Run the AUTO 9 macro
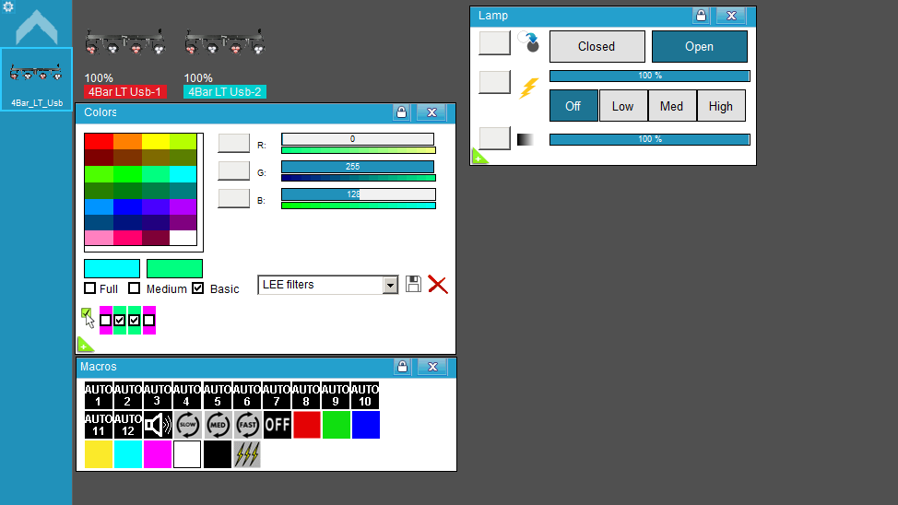Viewport: 898px width, 505px height. pyautogui.click(x=337, y=395)
